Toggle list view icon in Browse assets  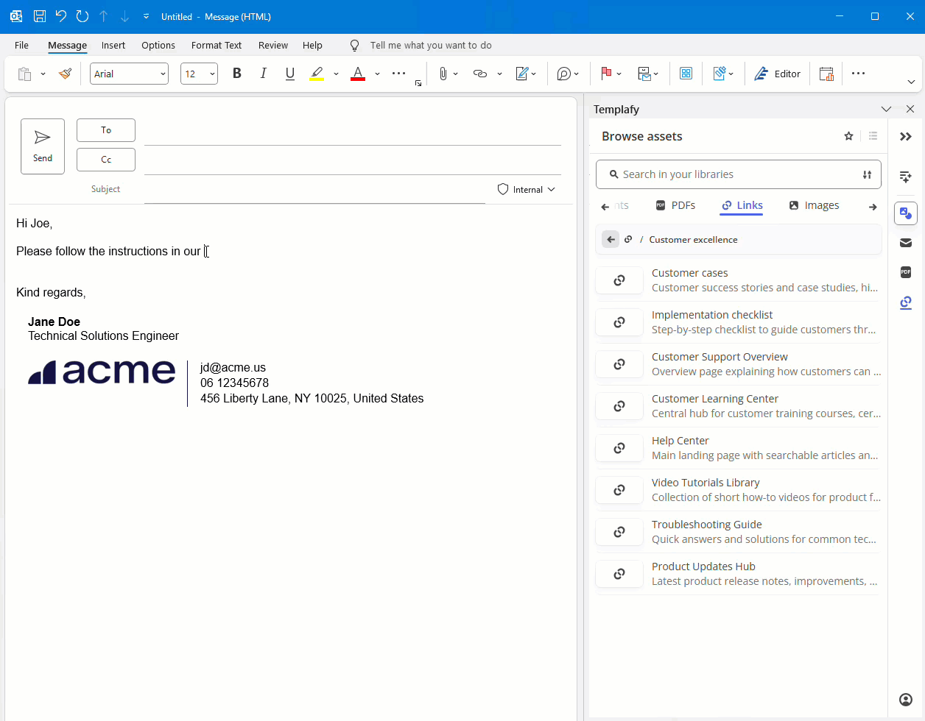coord(873,136)
